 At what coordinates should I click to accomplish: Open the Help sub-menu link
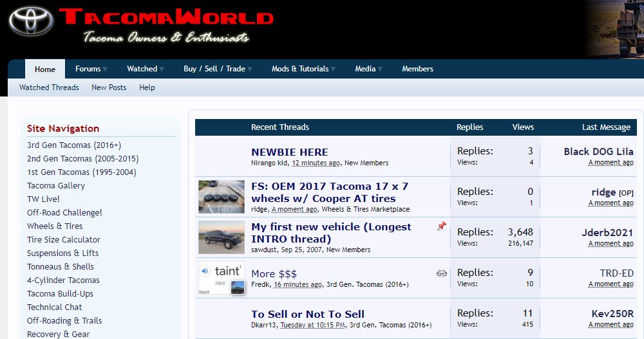click(147, 87)
